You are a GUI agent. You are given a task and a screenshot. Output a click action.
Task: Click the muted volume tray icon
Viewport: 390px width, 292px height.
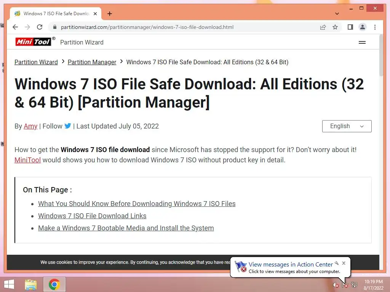[x=336, y=285]
